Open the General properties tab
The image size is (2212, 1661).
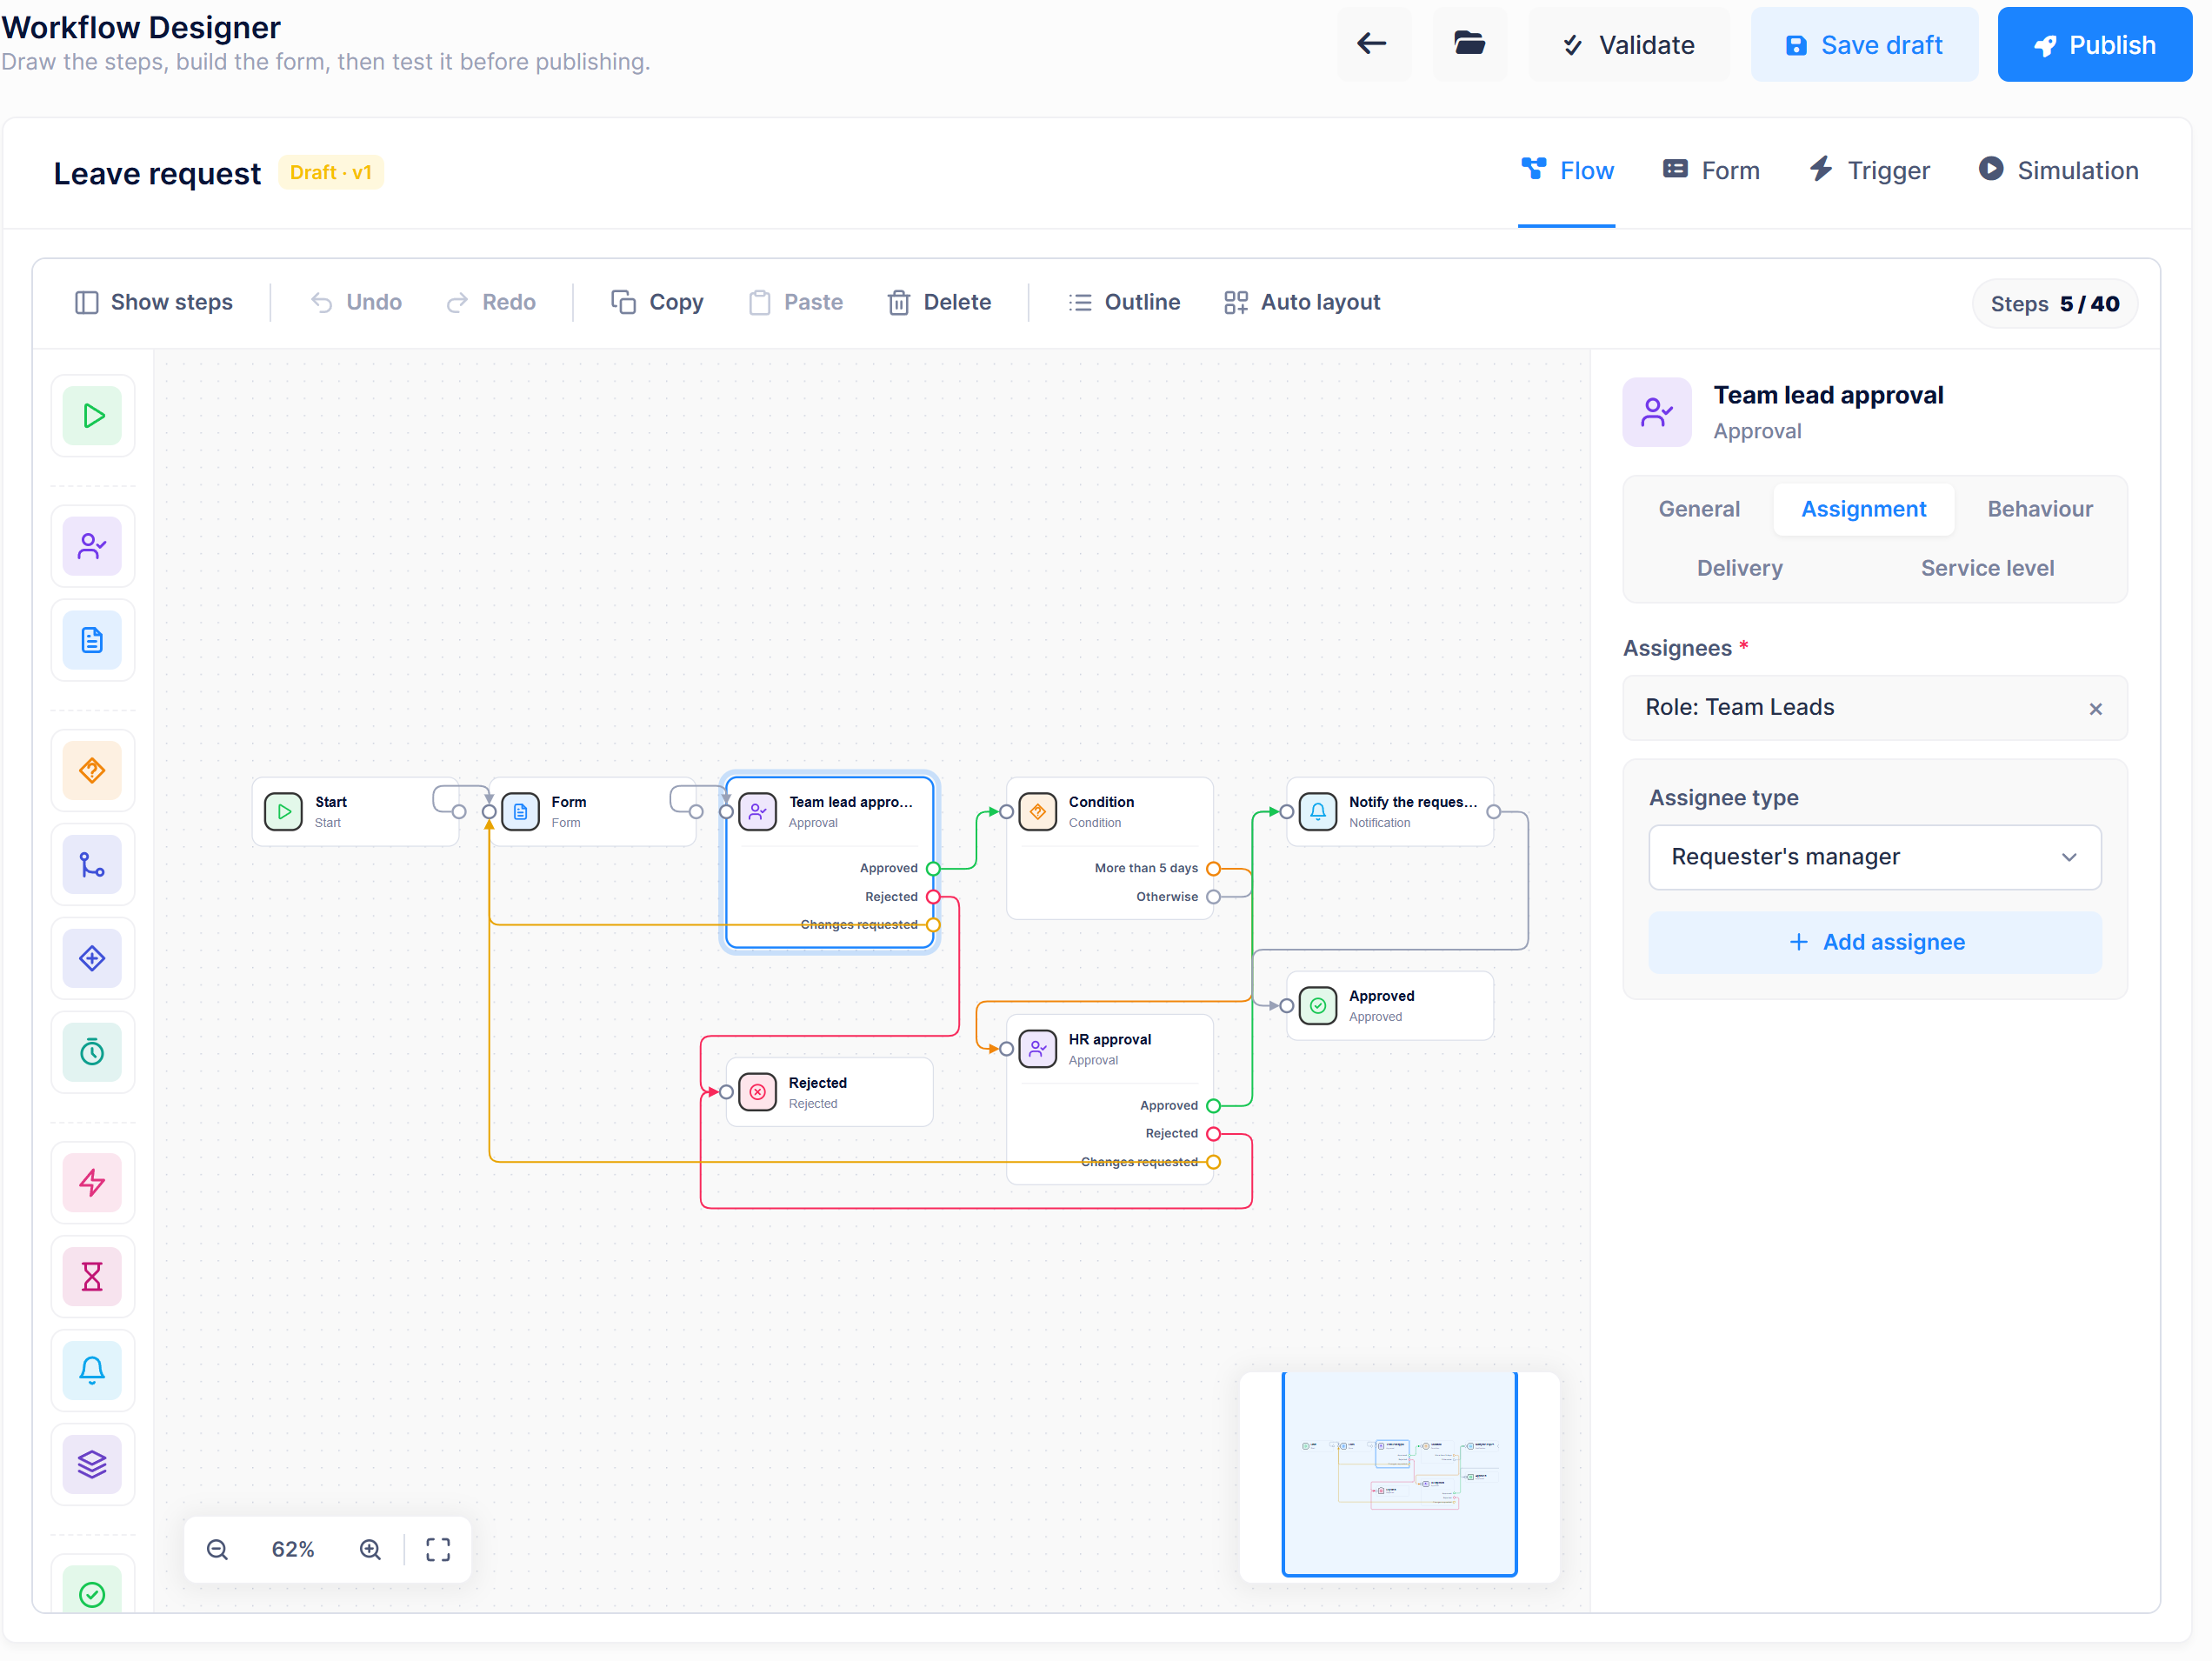[x=1698, y=509]
